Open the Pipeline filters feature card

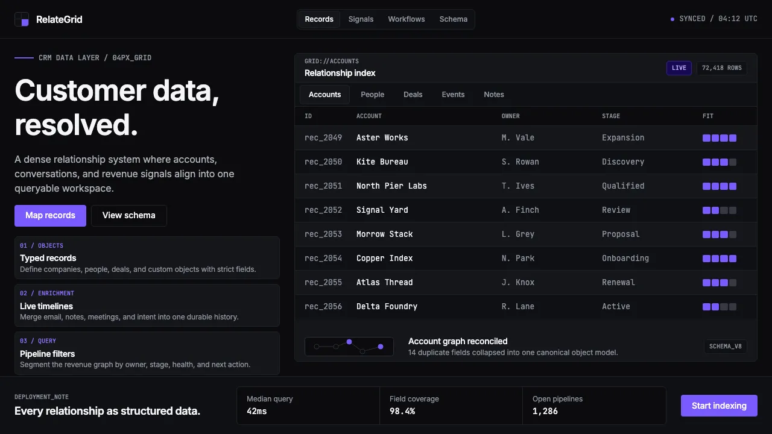(147, 353)
